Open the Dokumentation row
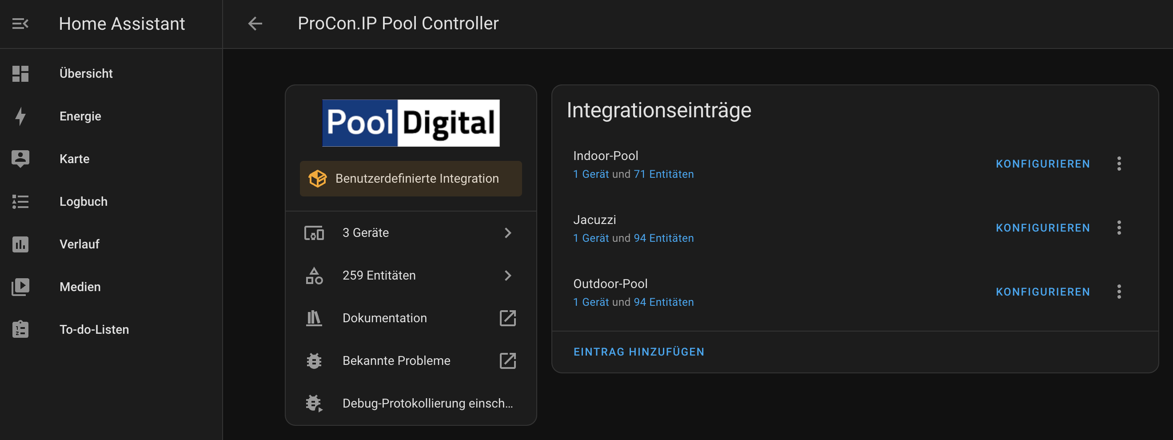Screen dimensions: 1173x440 (411, 318)
